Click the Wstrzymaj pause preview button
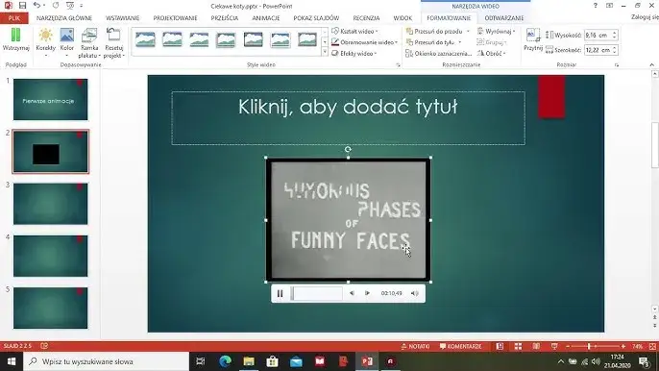The image size is (659, 371). (x=15, y=39)
